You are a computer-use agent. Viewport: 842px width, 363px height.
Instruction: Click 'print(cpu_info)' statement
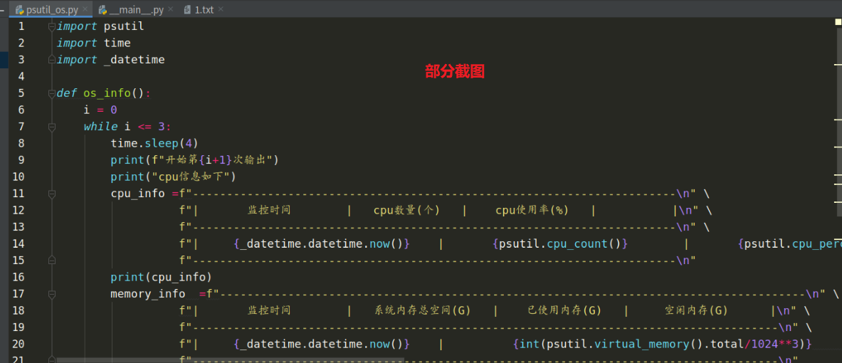tap(161, 277)
